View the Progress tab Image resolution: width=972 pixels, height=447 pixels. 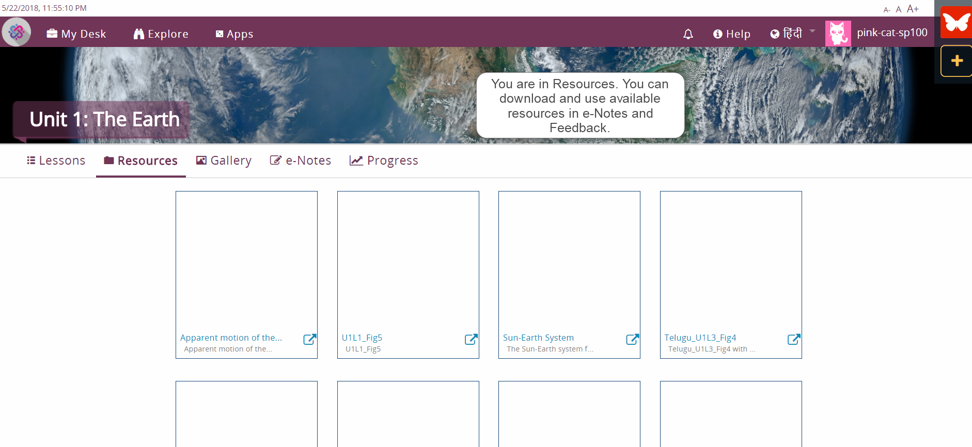point(384,161)
